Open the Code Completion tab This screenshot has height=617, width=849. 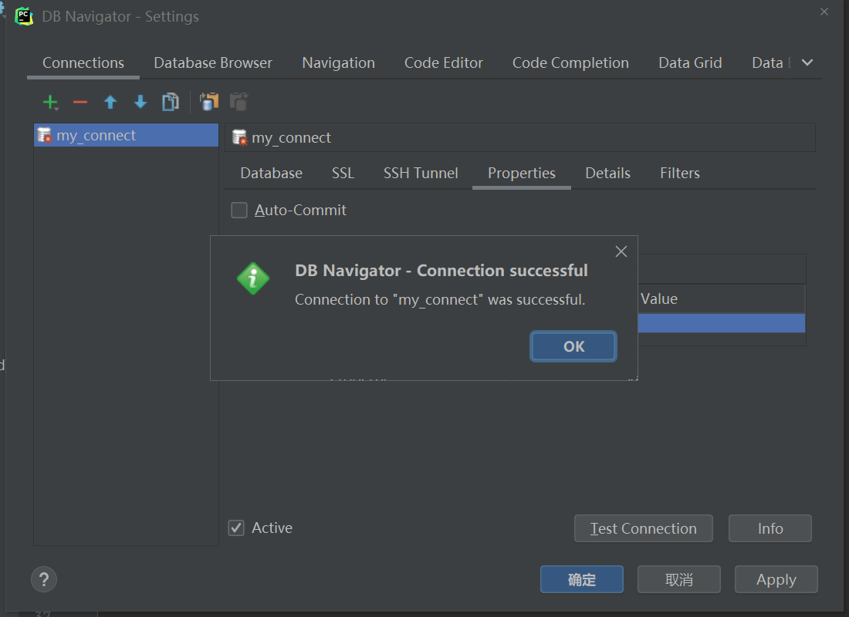click(x=570, y=63)
